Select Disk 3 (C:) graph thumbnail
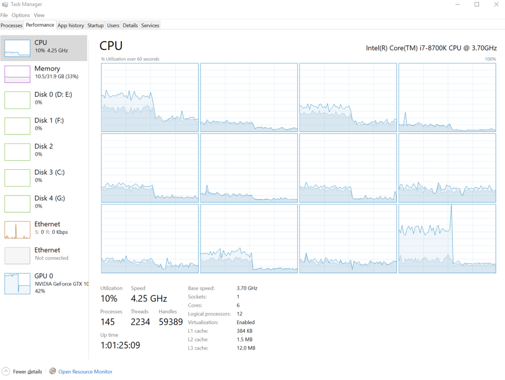This screenshot has height=380, width=505. point(17,178)
